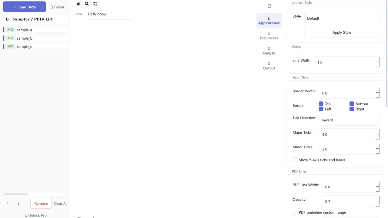Click the Minor Ticks stepper arrows

pyautogui.click(x=377, y=149)
